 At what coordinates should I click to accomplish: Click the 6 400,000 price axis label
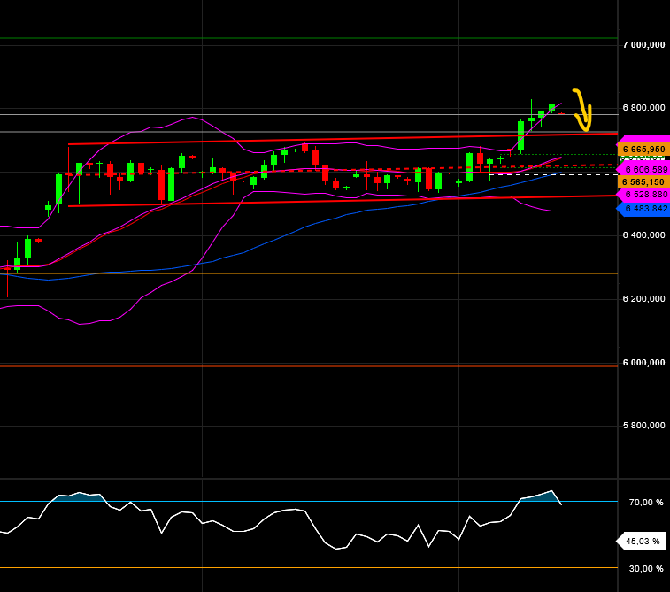click(644, 234)
